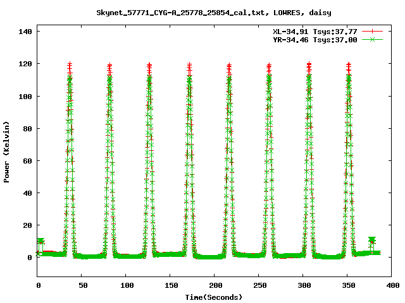Click the y-axis tick label "120"
The height and width of the screenshot is (303, 405).
point(25,64)
